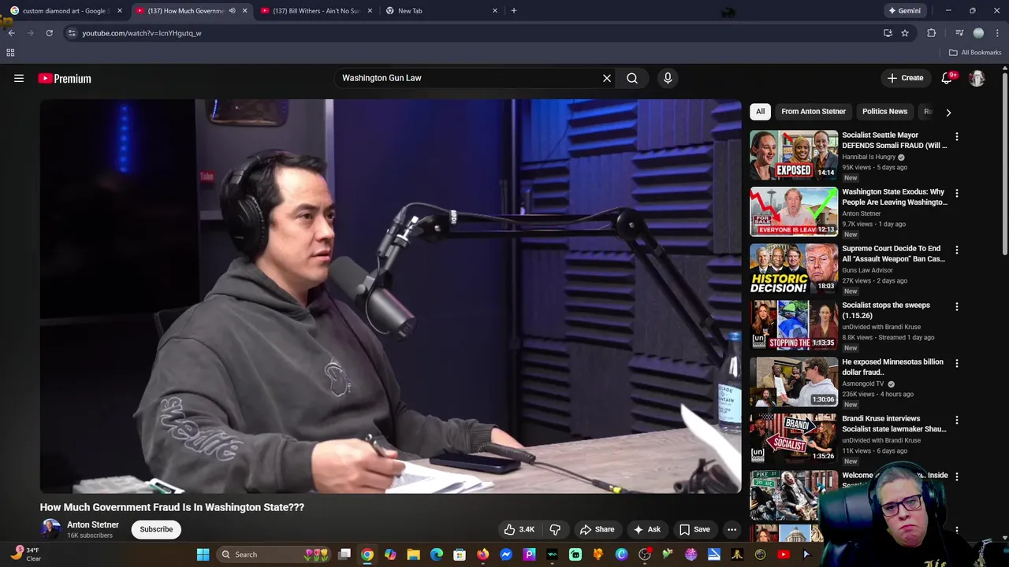Viewport: 1009px width, 567px height.
Task: Mute audio on the playing tab speaker icon
Action: tap(232, 11)
